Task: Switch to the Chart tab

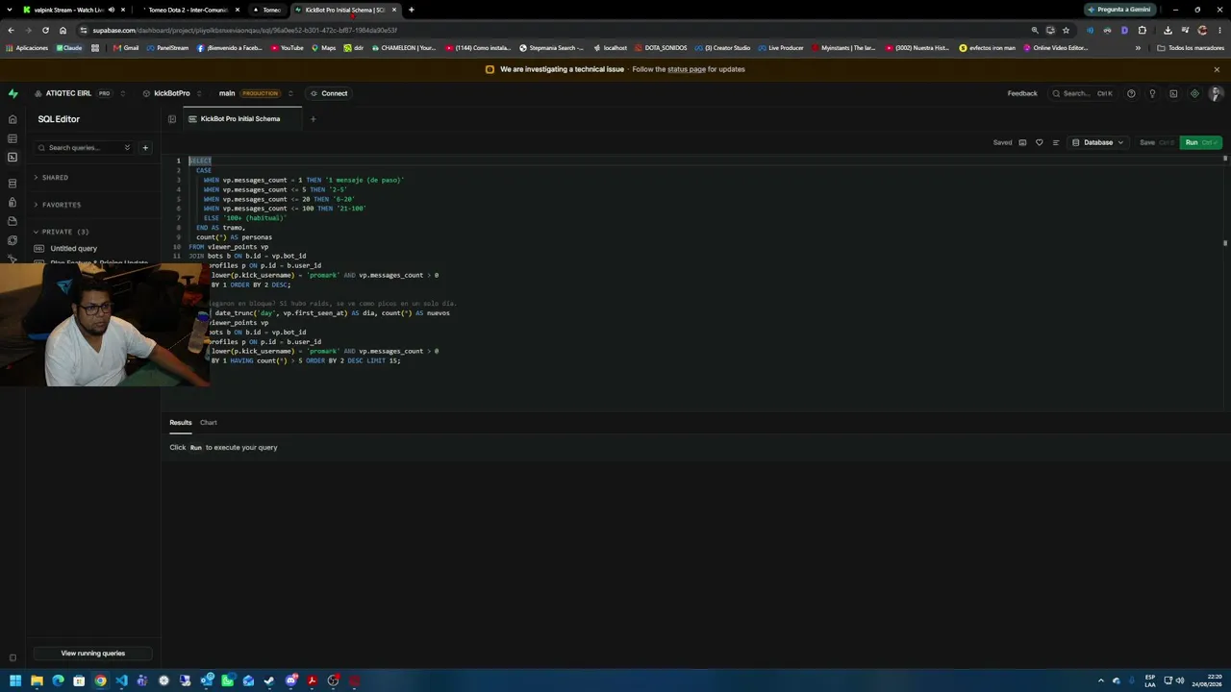Action: pos(209,423)
